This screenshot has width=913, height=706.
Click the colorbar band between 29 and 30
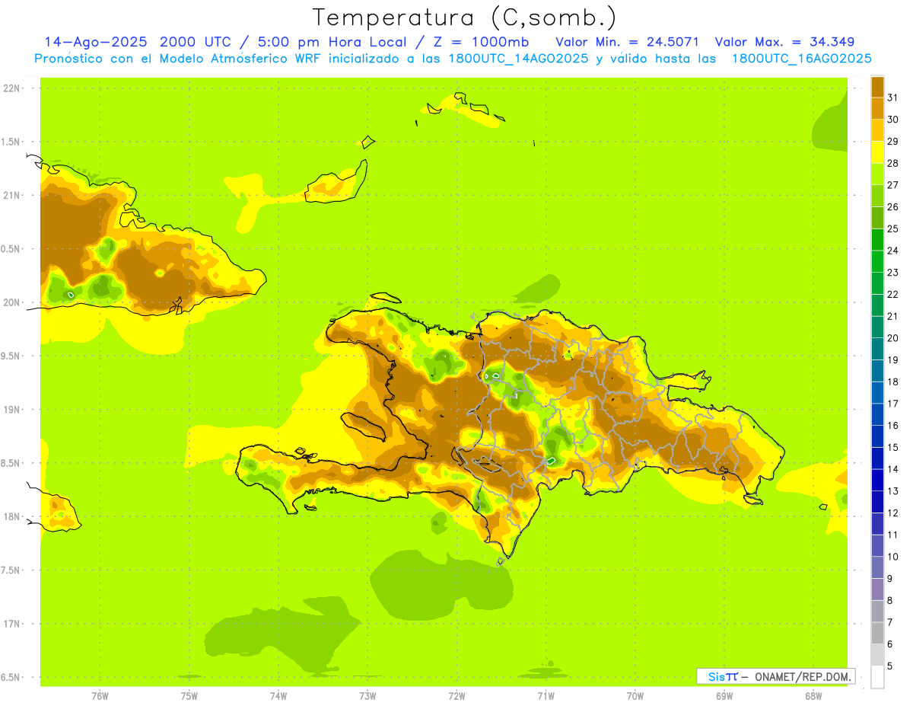(x=877, y=130)
